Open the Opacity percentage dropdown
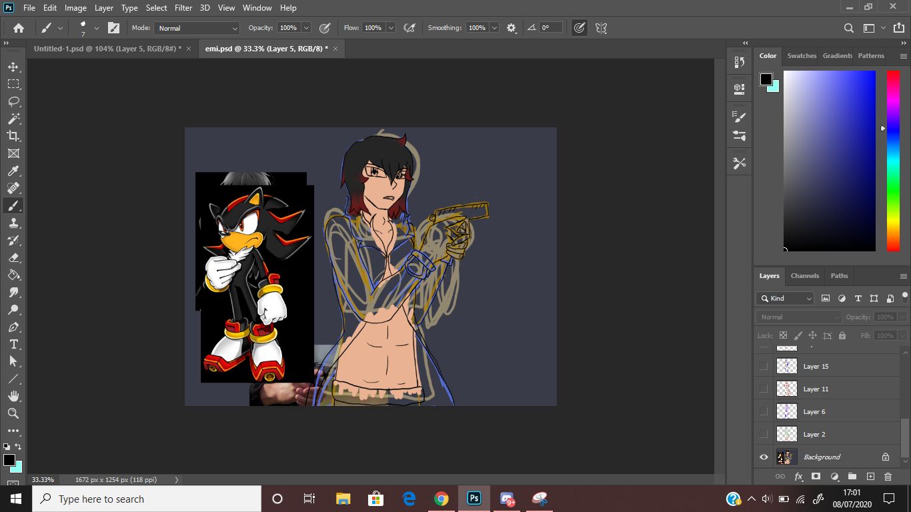This screenshot has width=911, height=512. coord(306,28)
